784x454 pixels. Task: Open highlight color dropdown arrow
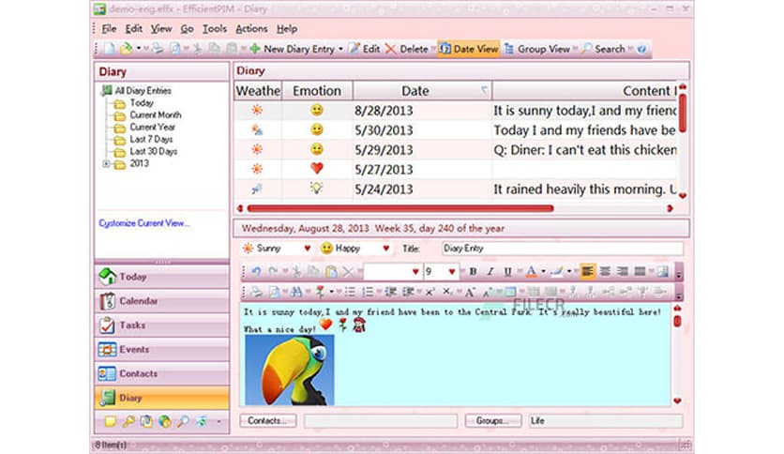coord(569,271)
